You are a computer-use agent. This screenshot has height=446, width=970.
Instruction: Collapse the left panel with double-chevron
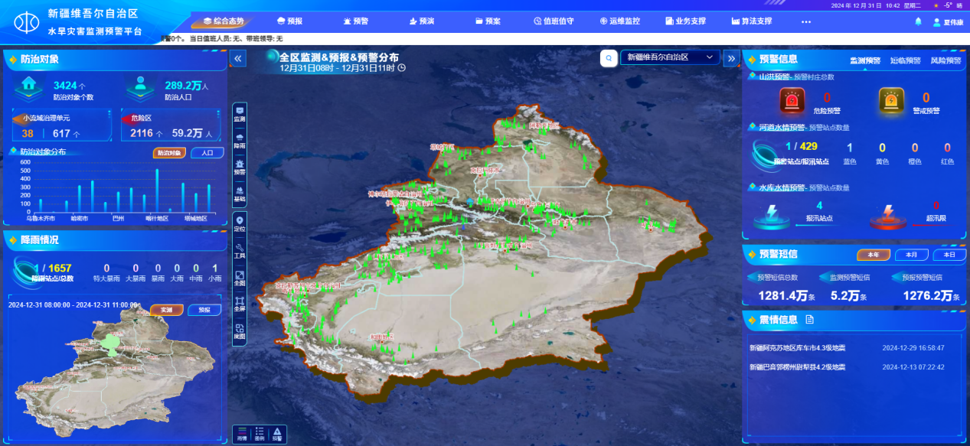point(238,58)
